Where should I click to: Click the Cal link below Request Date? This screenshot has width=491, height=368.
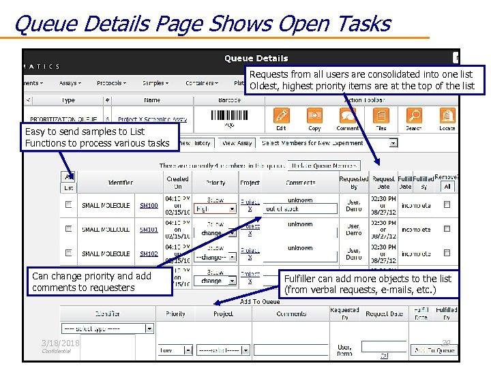coord(384,356)
